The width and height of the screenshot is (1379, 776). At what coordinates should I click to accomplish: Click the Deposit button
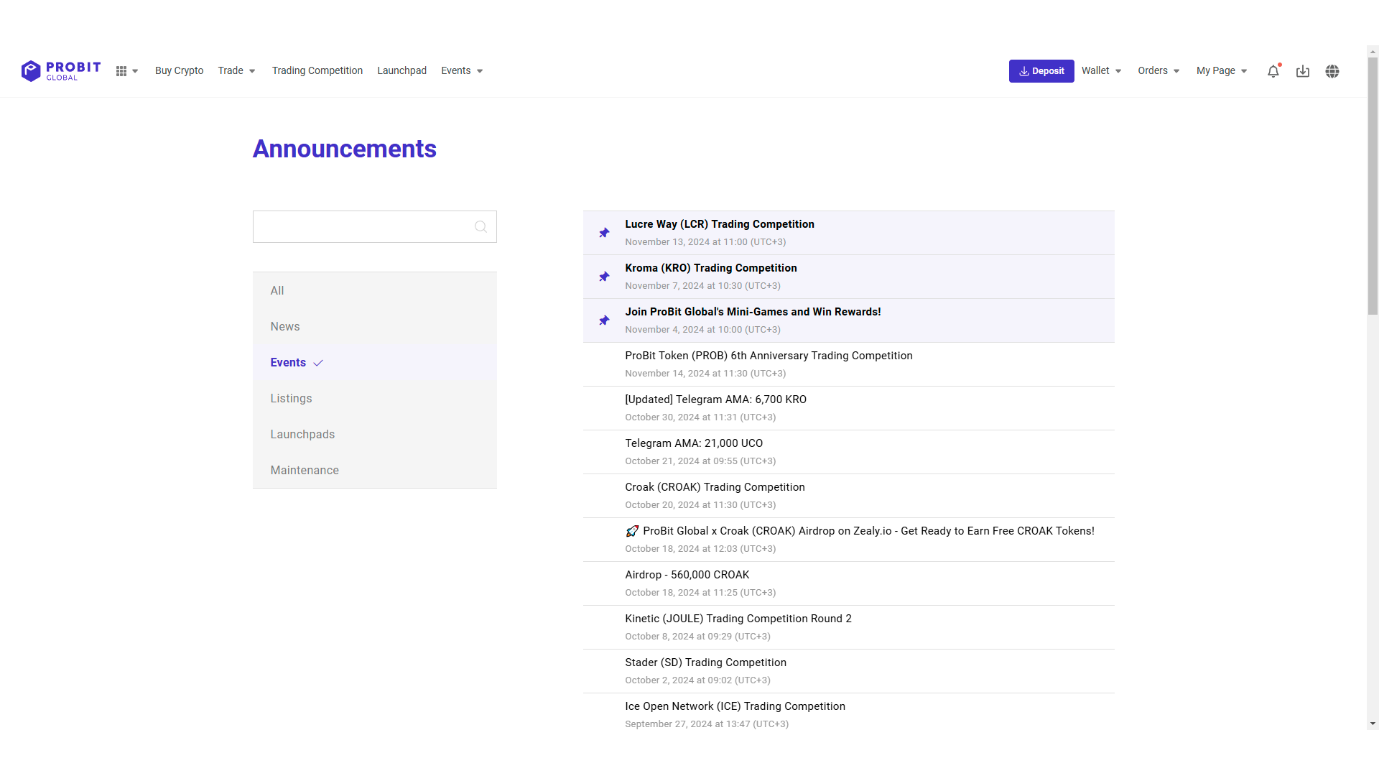(1040, 70)
